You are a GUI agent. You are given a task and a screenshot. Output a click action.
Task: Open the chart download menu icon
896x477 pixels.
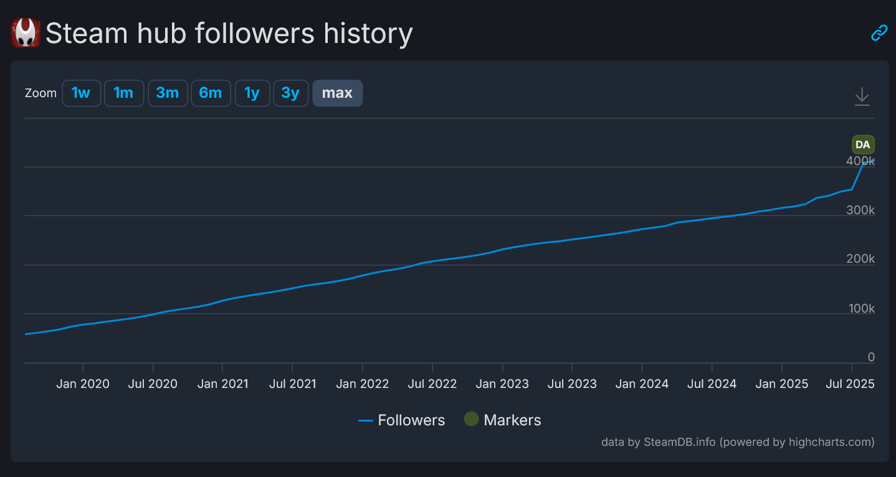862,97
